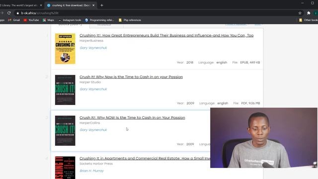The width and height of the screenshot is (318, 179).
Task: Click red Crushing It Apartments cover
Action: point(65,168)
